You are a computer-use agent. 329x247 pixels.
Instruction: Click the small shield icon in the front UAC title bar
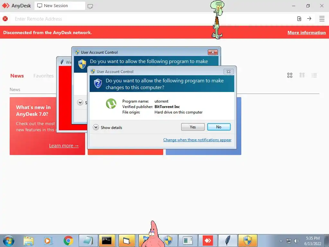93,72
